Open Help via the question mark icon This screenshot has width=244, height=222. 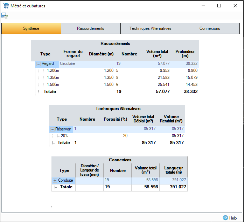pyautogui.click(x=225, y=218)
